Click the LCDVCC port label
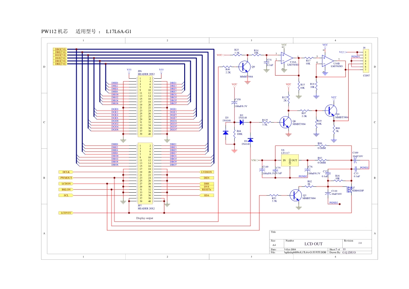This screenshot has width=409, height=289. click(66, 213)
